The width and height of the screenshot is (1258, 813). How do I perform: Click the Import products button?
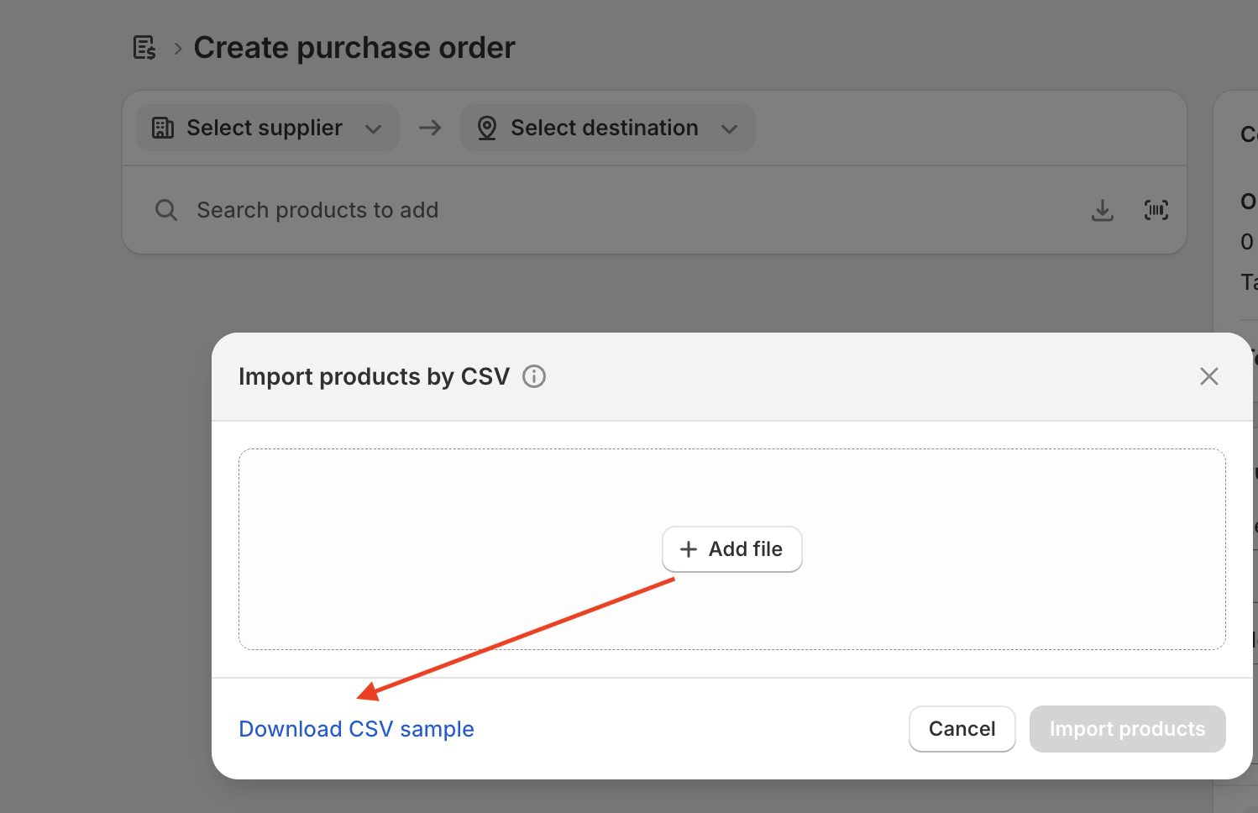(x=1128, y=729)
